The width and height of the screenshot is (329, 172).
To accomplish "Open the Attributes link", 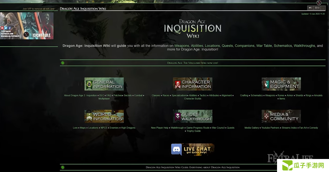I will [x=214, y=95].
